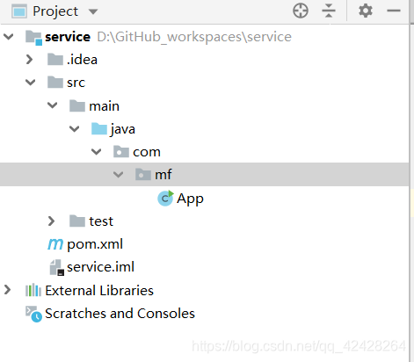The height and width of the screenshot is (362, 414).
Task: Open the Project view dropdown arrow
Action: coord(93,11)
